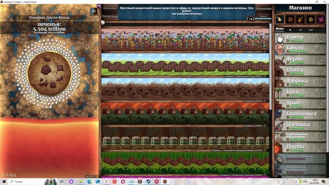Buy a Банк building
The image size is (329, 185).
pos(300,93)
